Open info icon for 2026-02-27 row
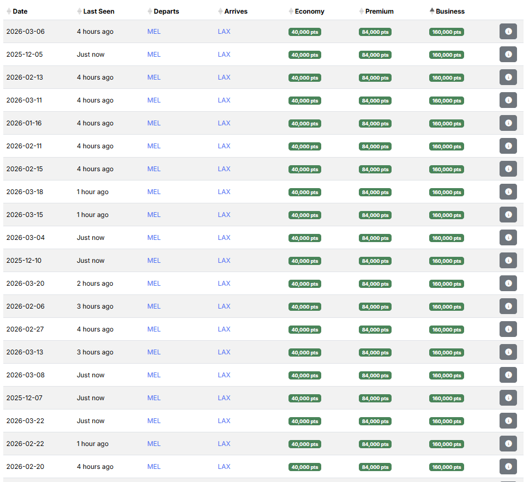This screenshot has width=529, height=482. point(508,329)
